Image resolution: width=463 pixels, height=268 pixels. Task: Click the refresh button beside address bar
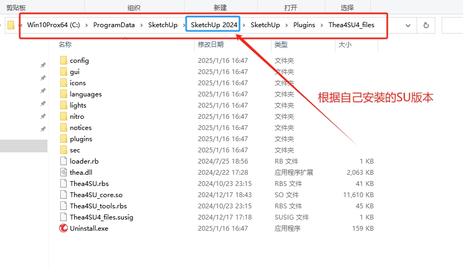pyautogui.click(x=426, y=26)
